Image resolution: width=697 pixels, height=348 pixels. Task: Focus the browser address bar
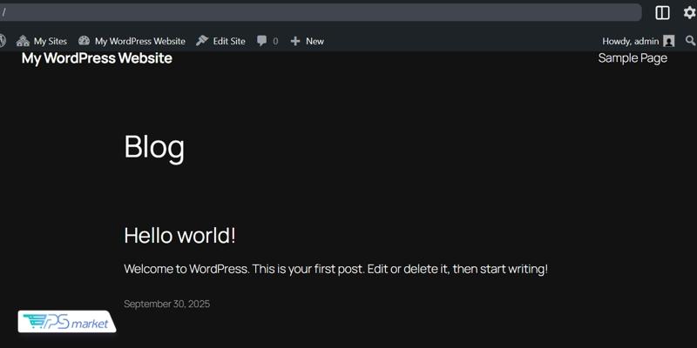coord(321,12)
